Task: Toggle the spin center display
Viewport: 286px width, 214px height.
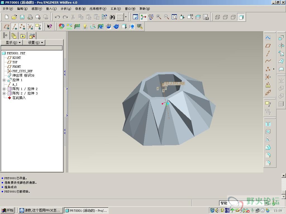Action: point(143,17)
